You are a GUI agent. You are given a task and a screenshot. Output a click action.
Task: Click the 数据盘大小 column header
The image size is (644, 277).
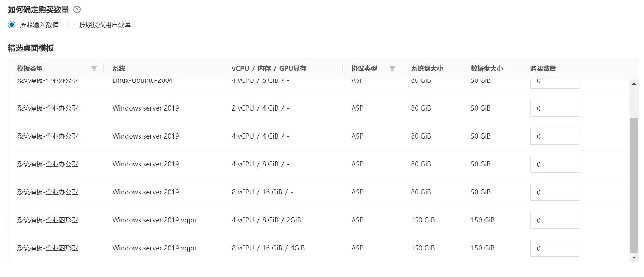486,69
